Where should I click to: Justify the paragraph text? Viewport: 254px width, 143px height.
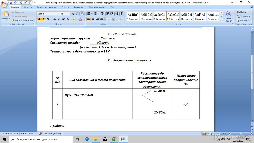tap(102, 19)
